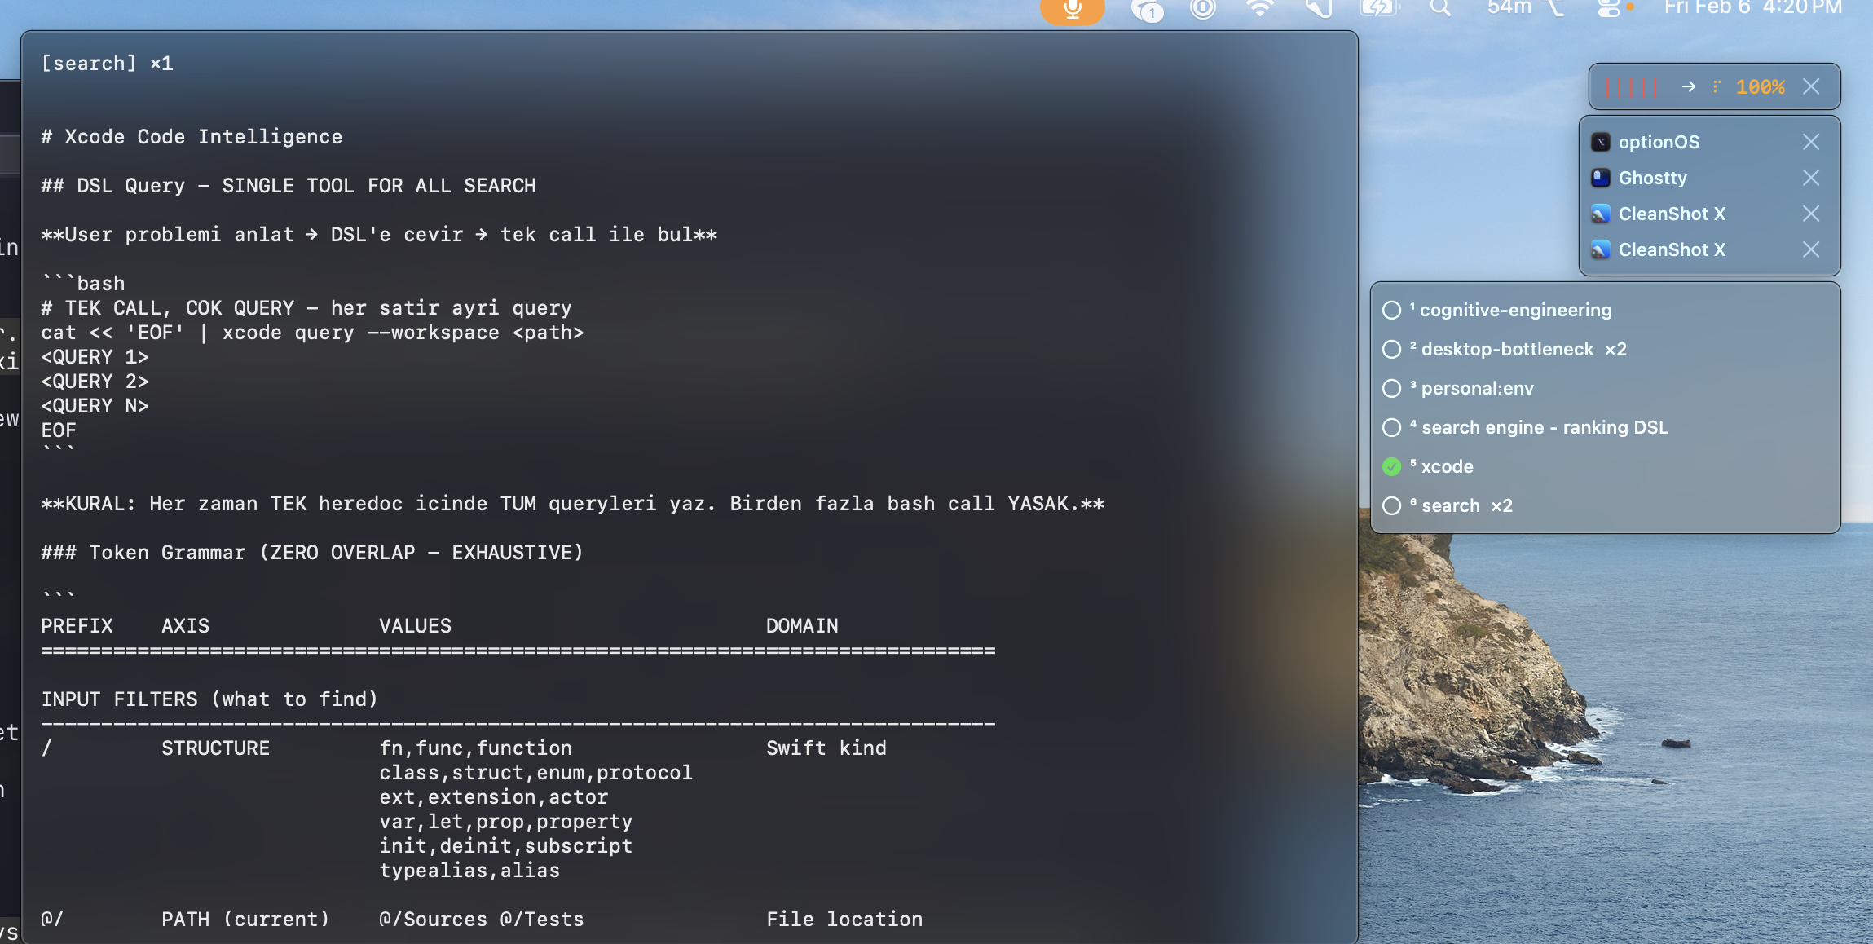Click the Ghostty app icon in list
Viewport: 1873px width, 944px height.
coord(1601,178)
